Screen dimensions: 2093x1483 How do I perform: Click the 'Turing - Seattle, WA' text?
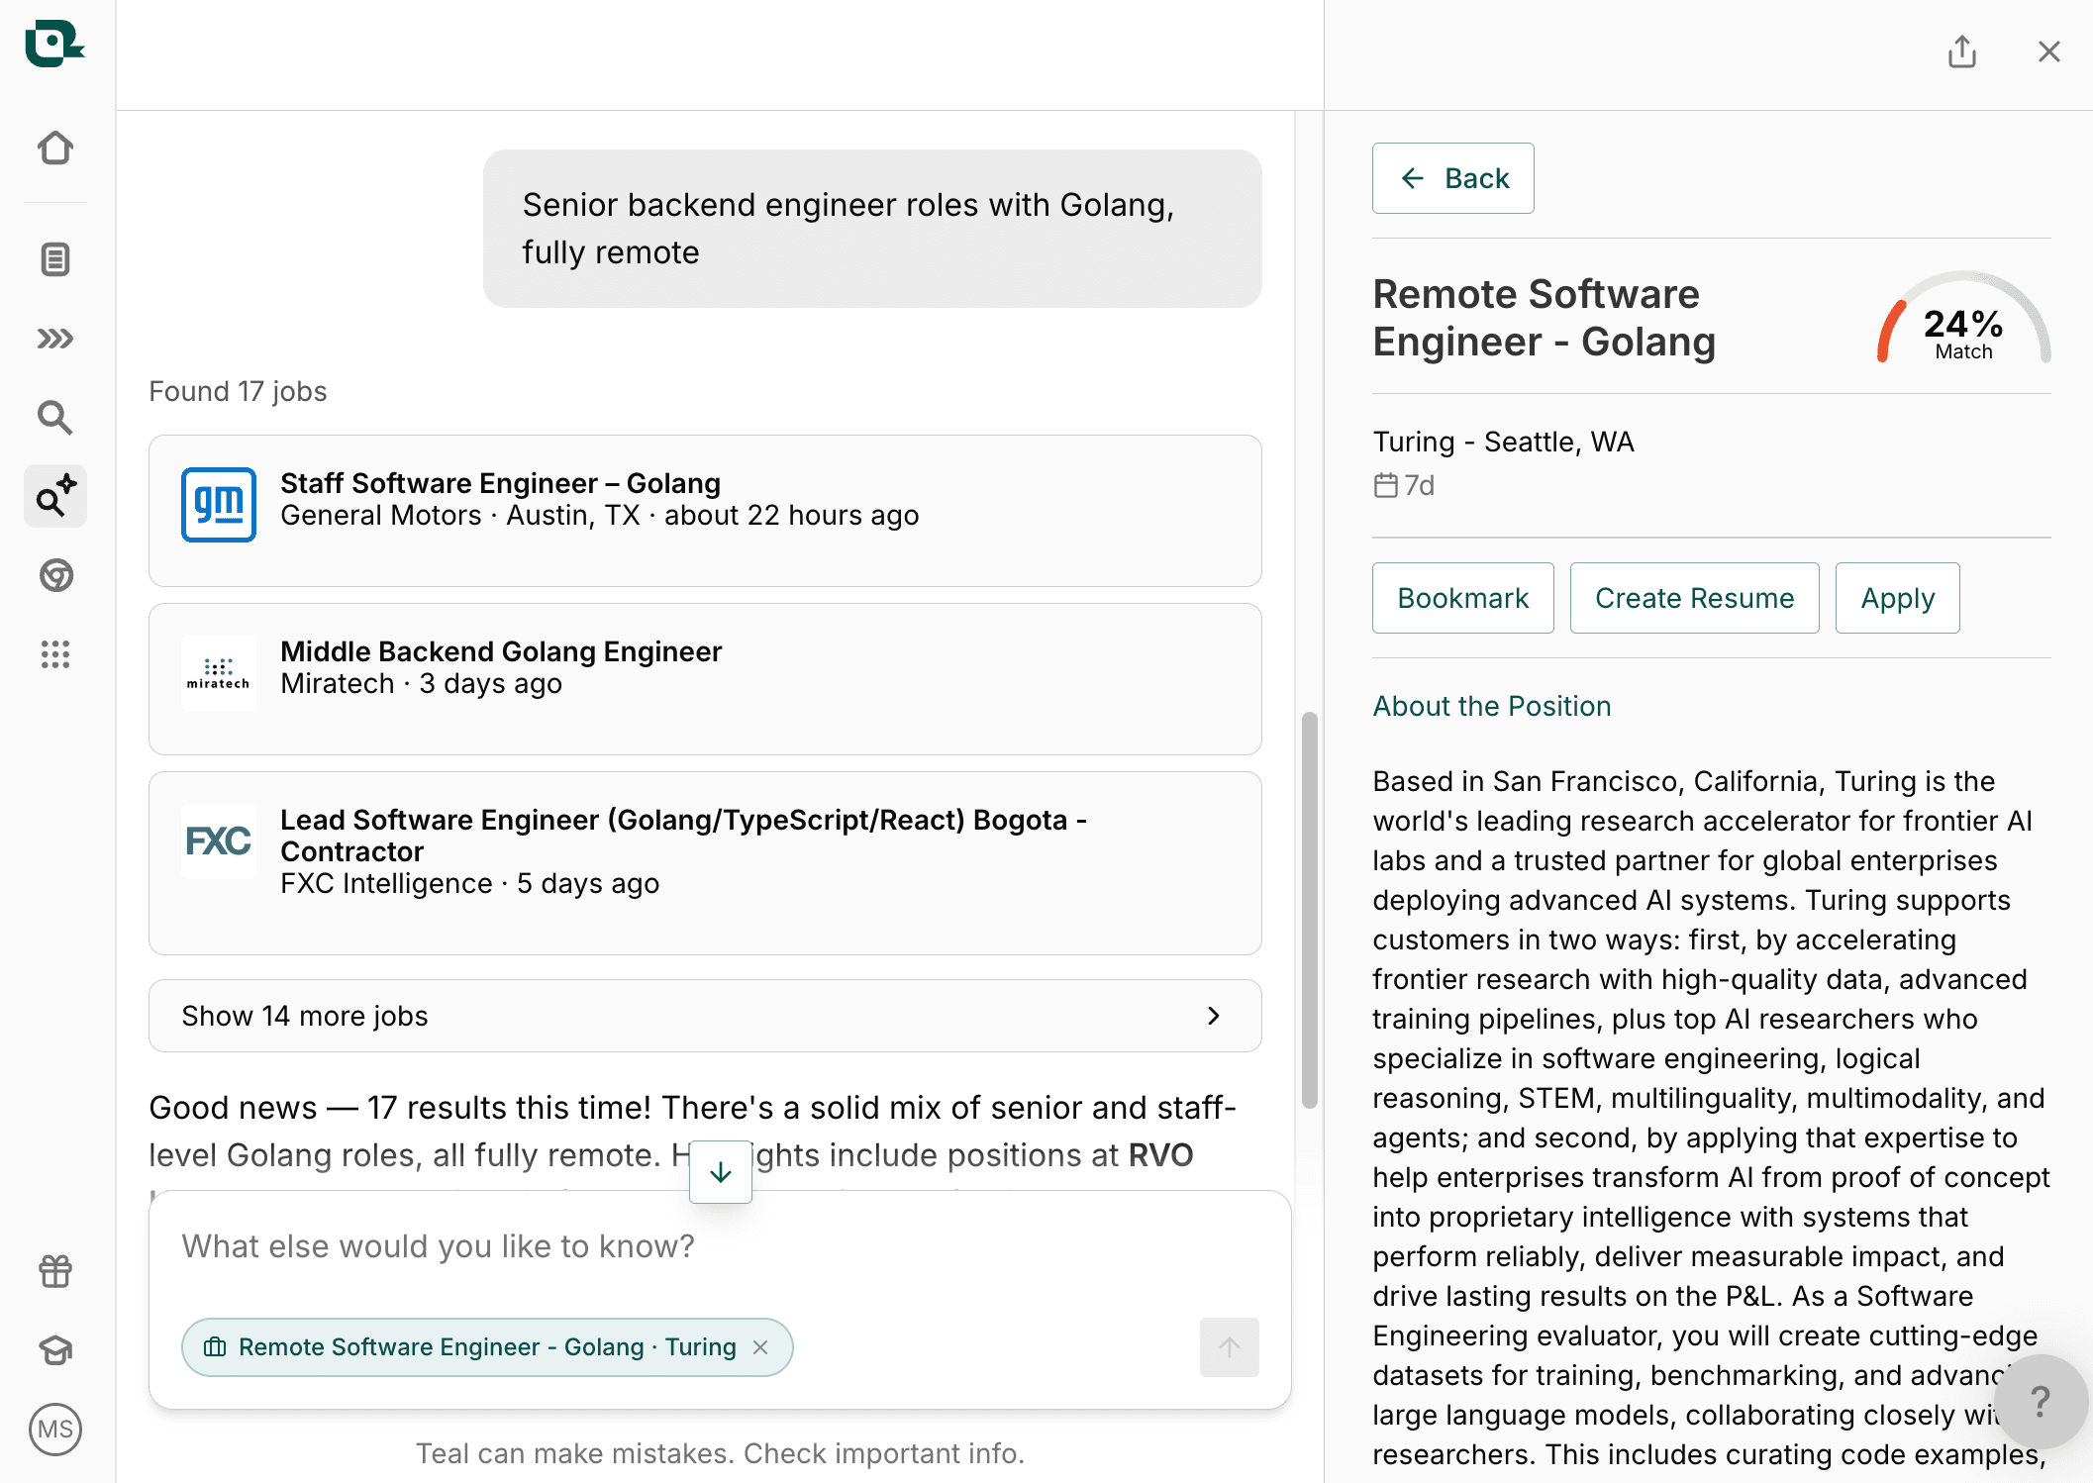tap(1503, 442)
